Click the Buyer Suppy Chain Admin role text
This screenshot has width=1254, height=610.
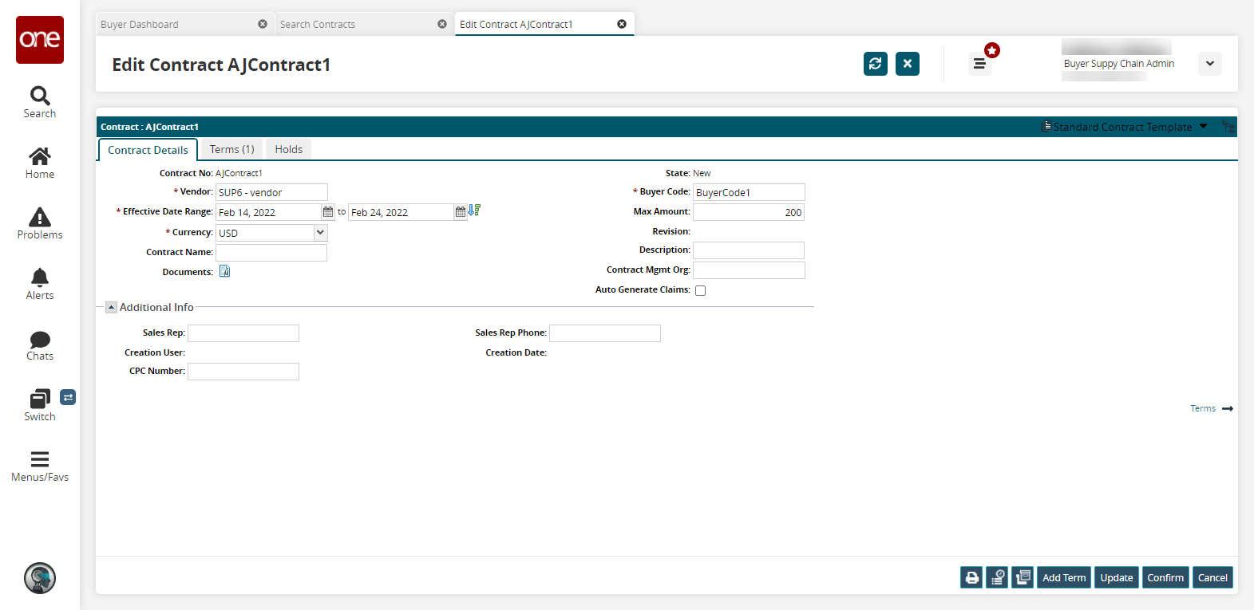coord(1119,64)
